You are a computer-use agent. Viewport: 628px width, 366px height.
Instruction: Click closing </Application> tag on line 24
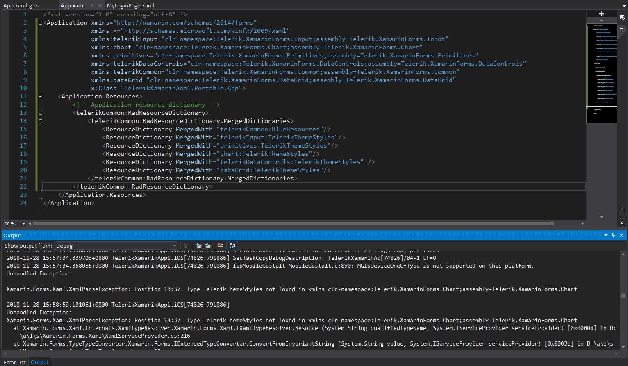68,203
